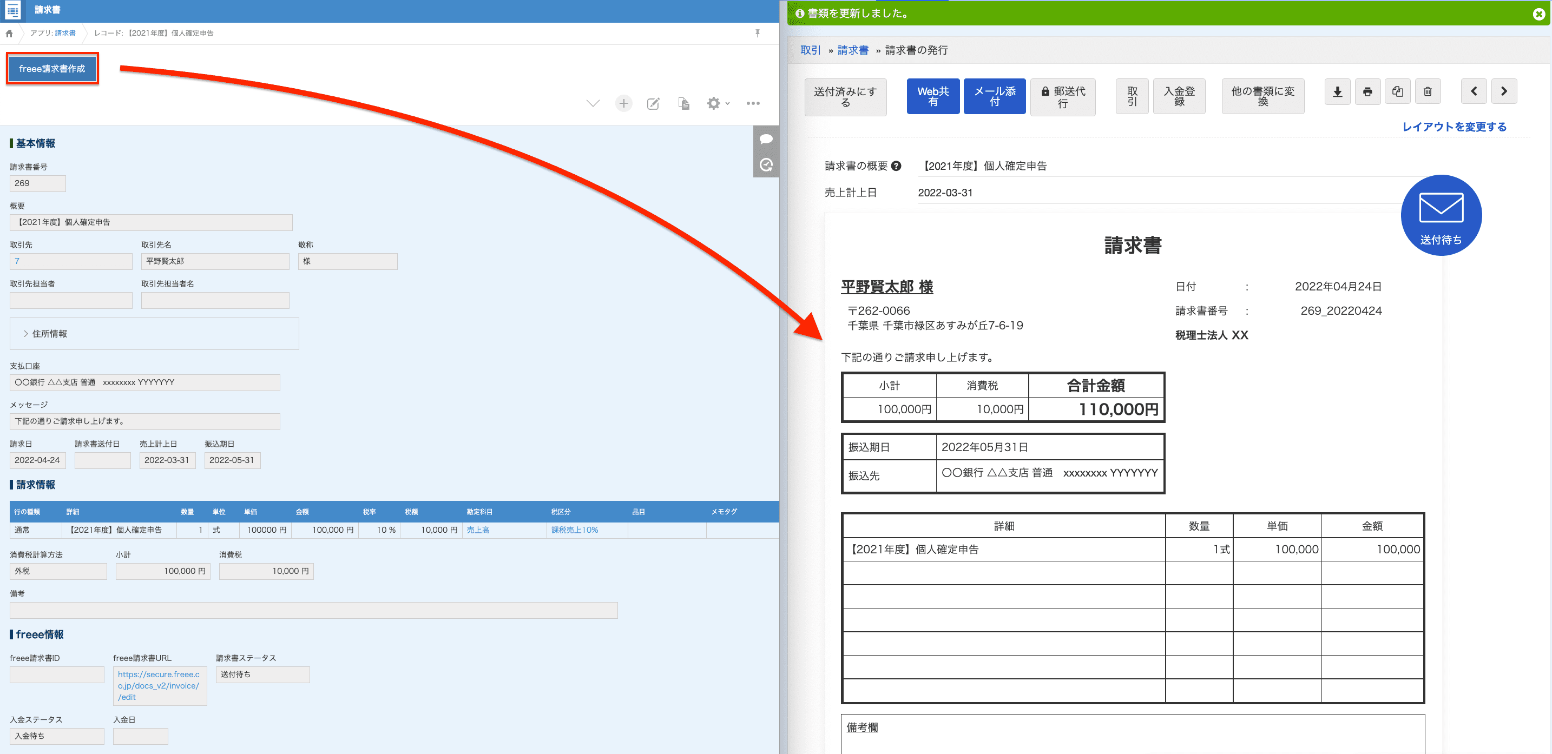Edit the record with pencil icon

click(653, 104)
